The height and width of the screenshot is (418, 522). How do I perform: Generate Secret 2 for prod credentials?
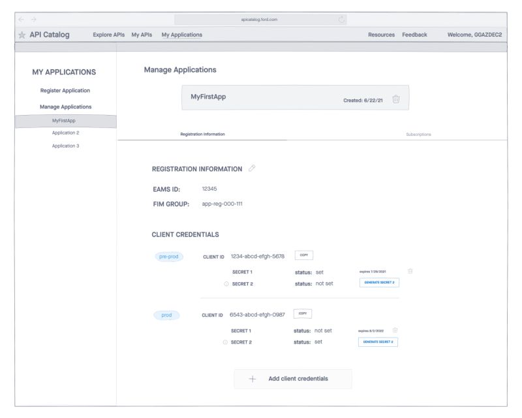click(x=378, y=342)
